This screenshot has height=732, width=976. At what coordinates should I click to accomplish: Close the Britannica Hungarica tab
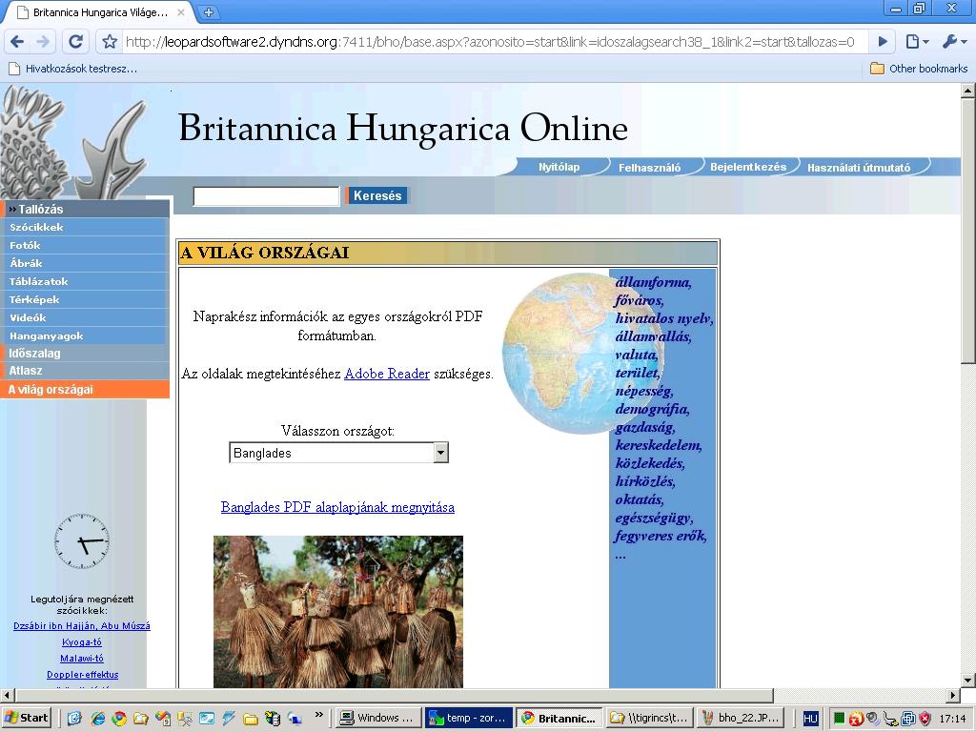point(181,11)
